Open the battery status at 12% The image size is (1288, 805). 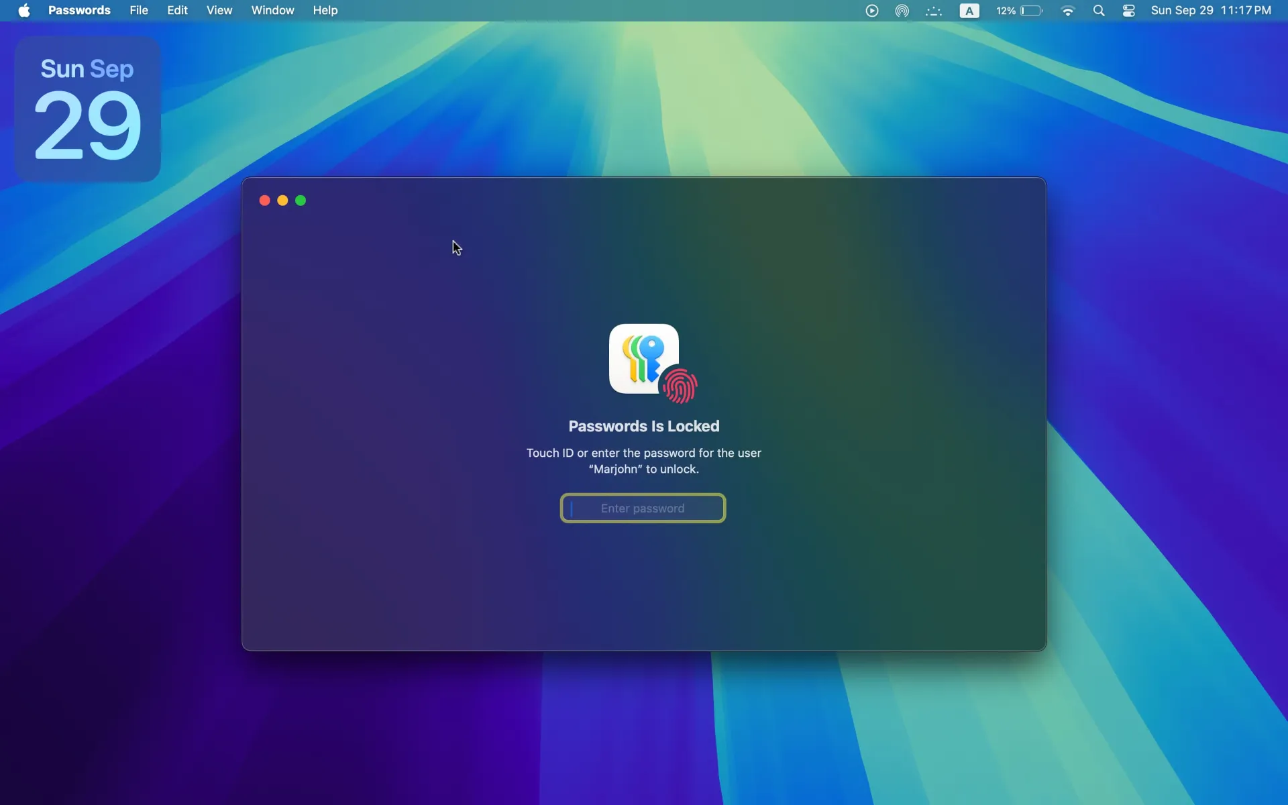pyautogui.click(x=1020, y=11)
